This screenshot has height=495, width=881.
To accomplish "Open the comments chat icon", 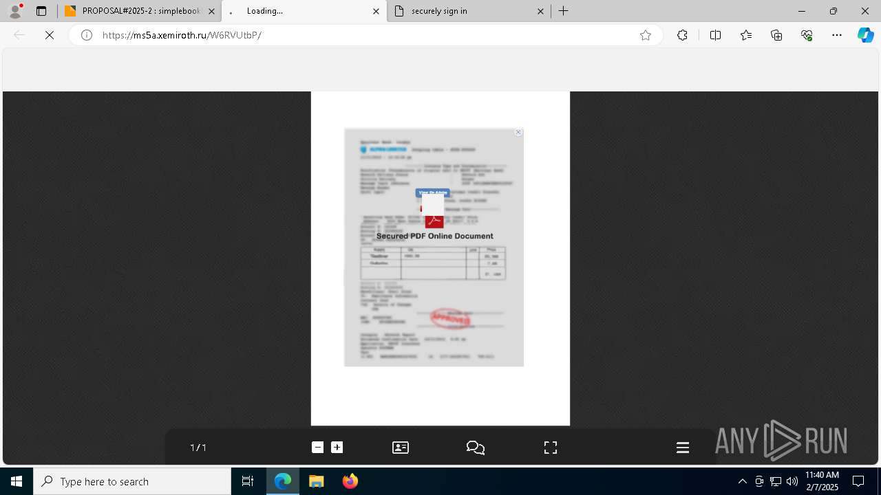I will [476, 448].
